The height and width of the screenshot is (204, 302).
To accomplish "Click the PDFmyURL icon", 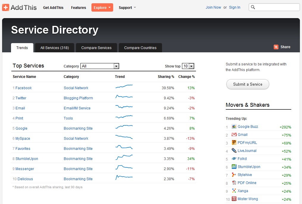I will pos(234,143).
